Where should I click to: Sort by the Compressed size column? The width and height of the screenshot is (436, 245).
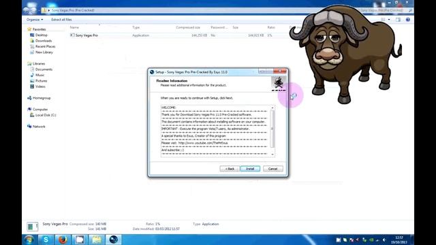(x=188, y=27)
